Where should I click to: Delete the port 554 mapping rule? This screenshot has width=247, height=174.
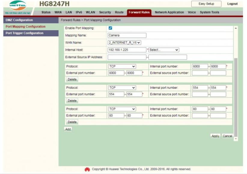(x=72, y=101)
